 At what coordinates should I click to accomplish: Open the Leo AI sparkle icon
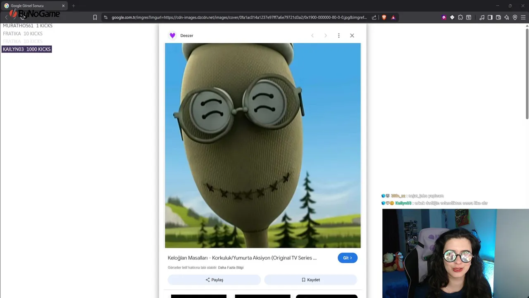[x=507, y=17]
